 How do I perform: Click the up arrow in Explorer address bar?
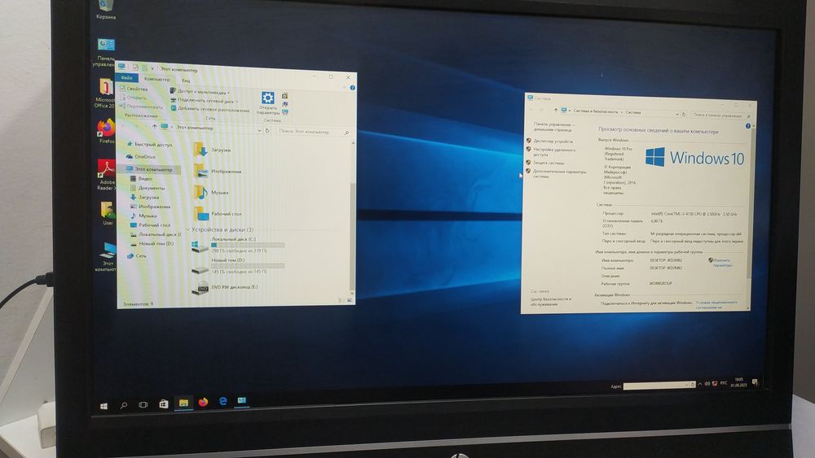click(x=154, y=126)
